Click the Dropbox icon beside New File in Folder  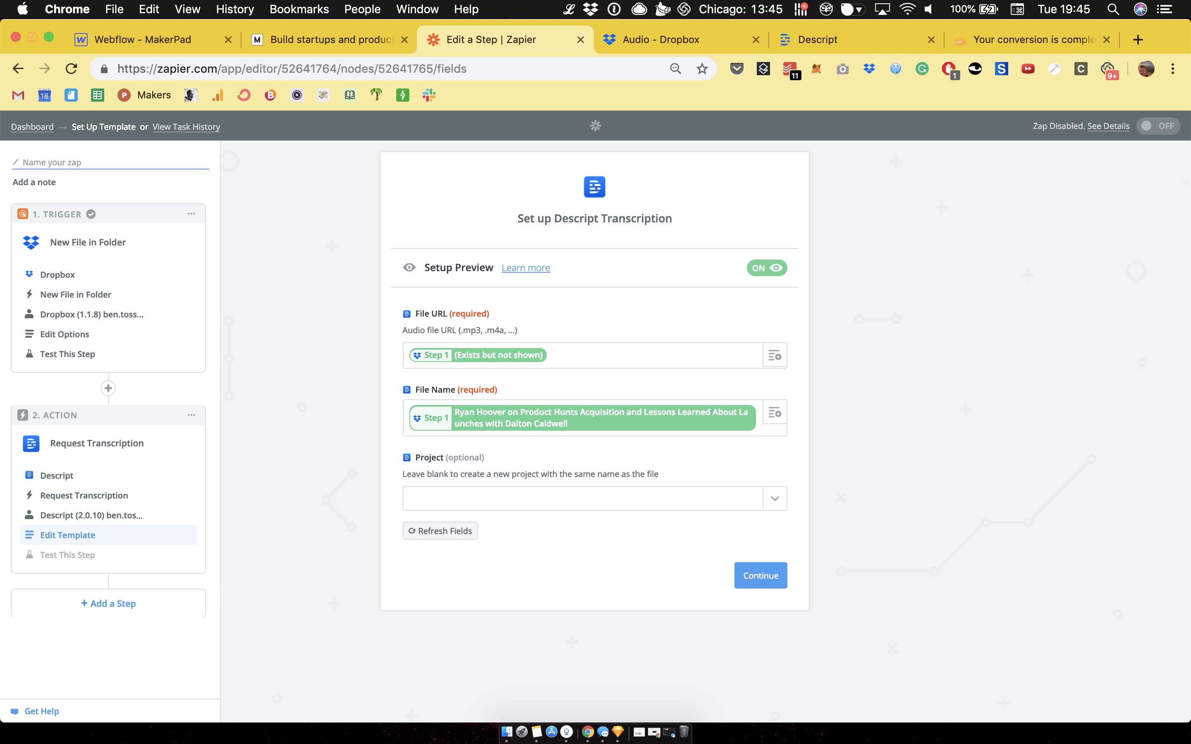31,242
